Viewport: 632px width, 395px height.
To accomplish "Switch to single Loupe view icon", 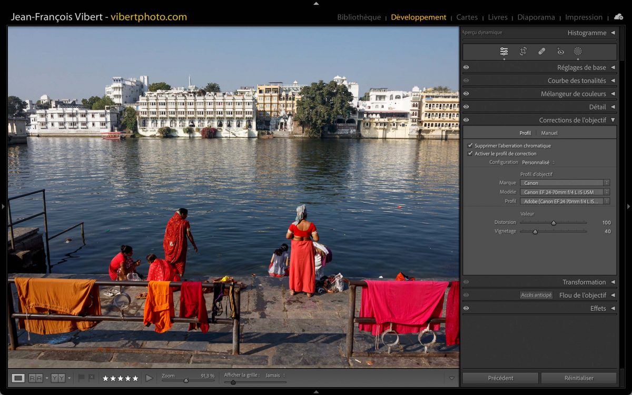I will coord(18,378).
